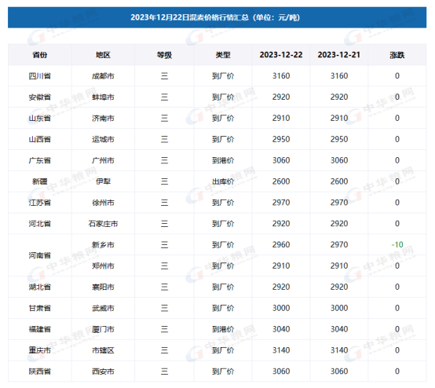Select the 3160 price under 2023-12-22

pos(281,75)
